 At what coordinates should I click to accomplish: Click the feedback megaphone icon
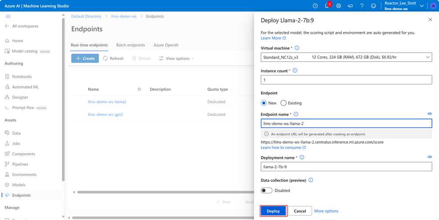[x=350, y=6]
